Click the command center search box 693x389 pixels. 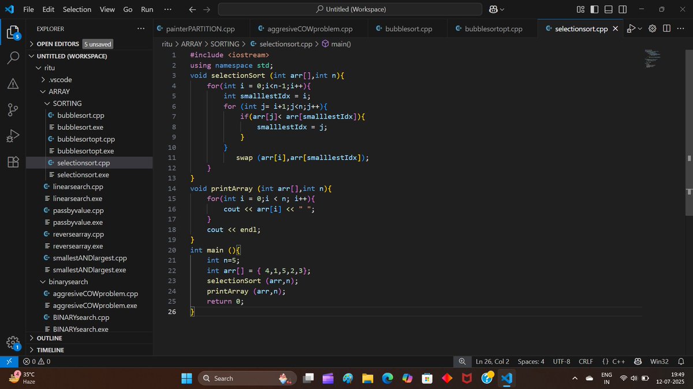[x=350, y=9]
